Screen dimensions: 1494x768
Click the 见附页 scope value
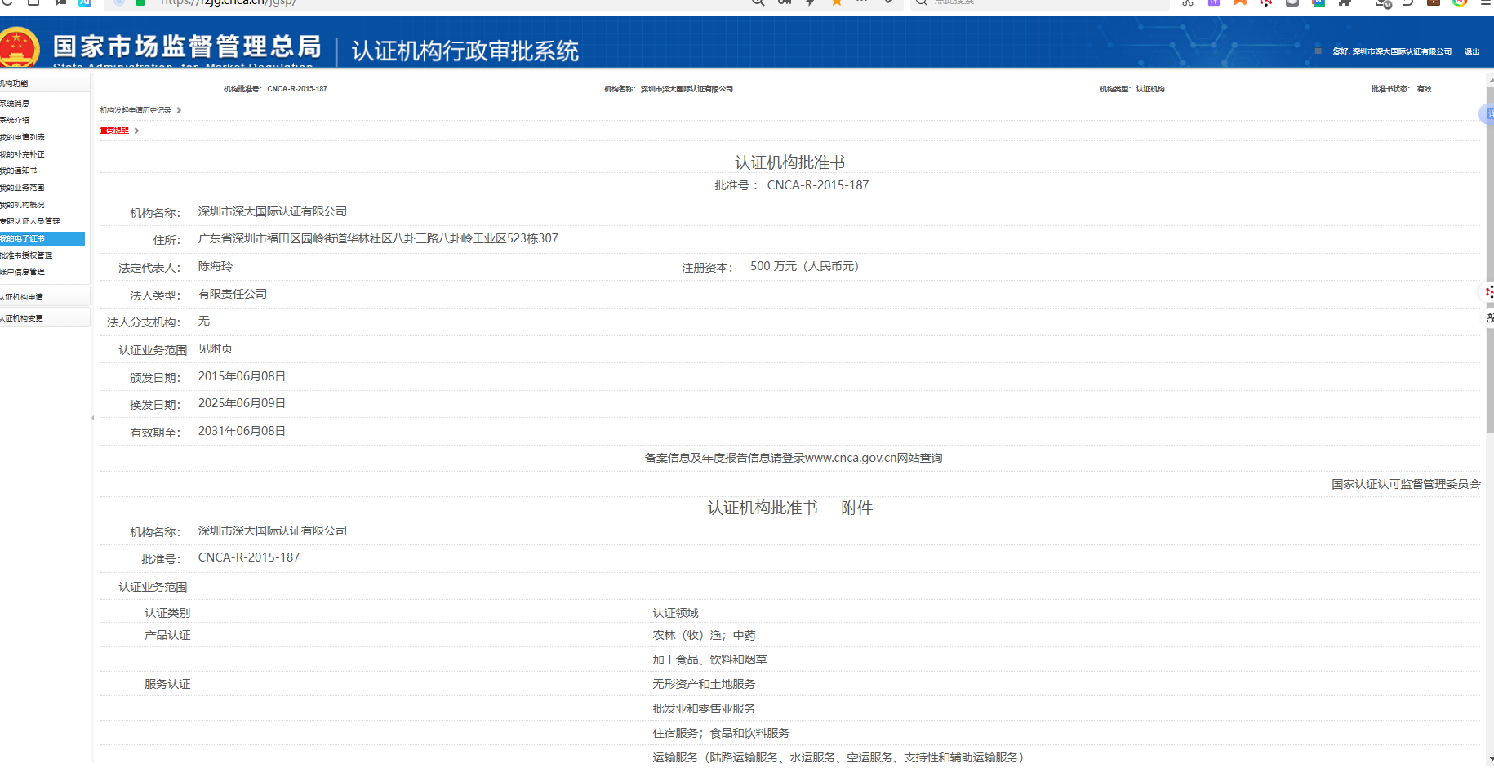pyautogui.click(x=216, y=348)
